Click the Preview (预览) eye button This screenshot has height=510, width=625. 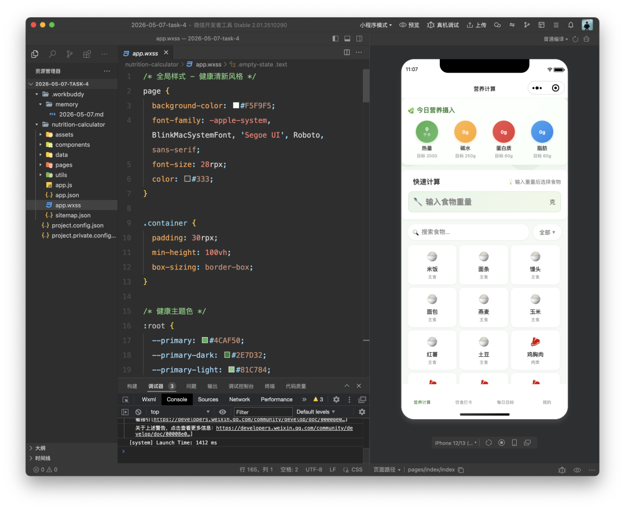(409, 25)
